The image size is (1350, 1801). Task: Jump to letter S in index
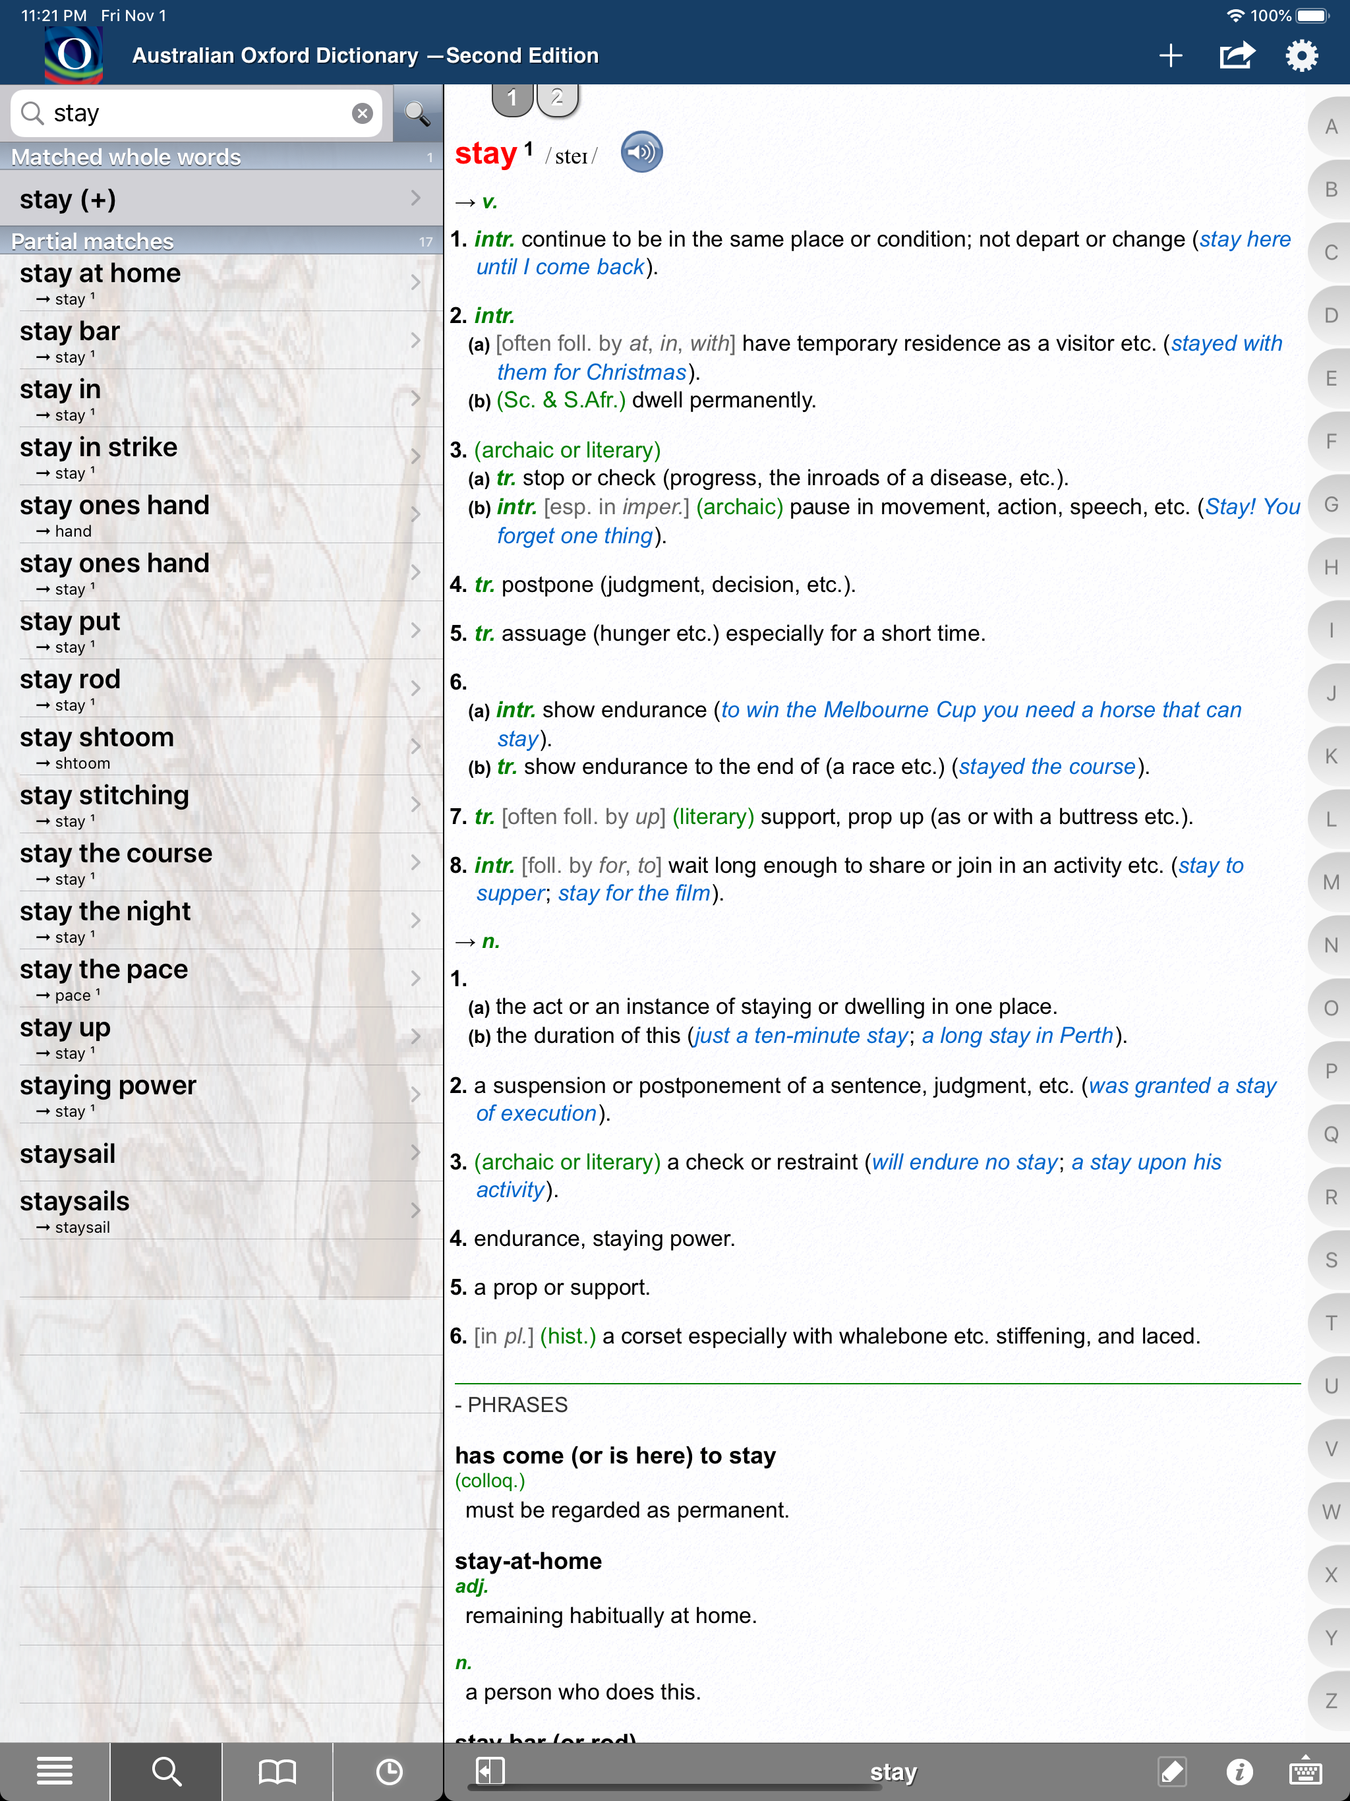tap(1330, 1260)
